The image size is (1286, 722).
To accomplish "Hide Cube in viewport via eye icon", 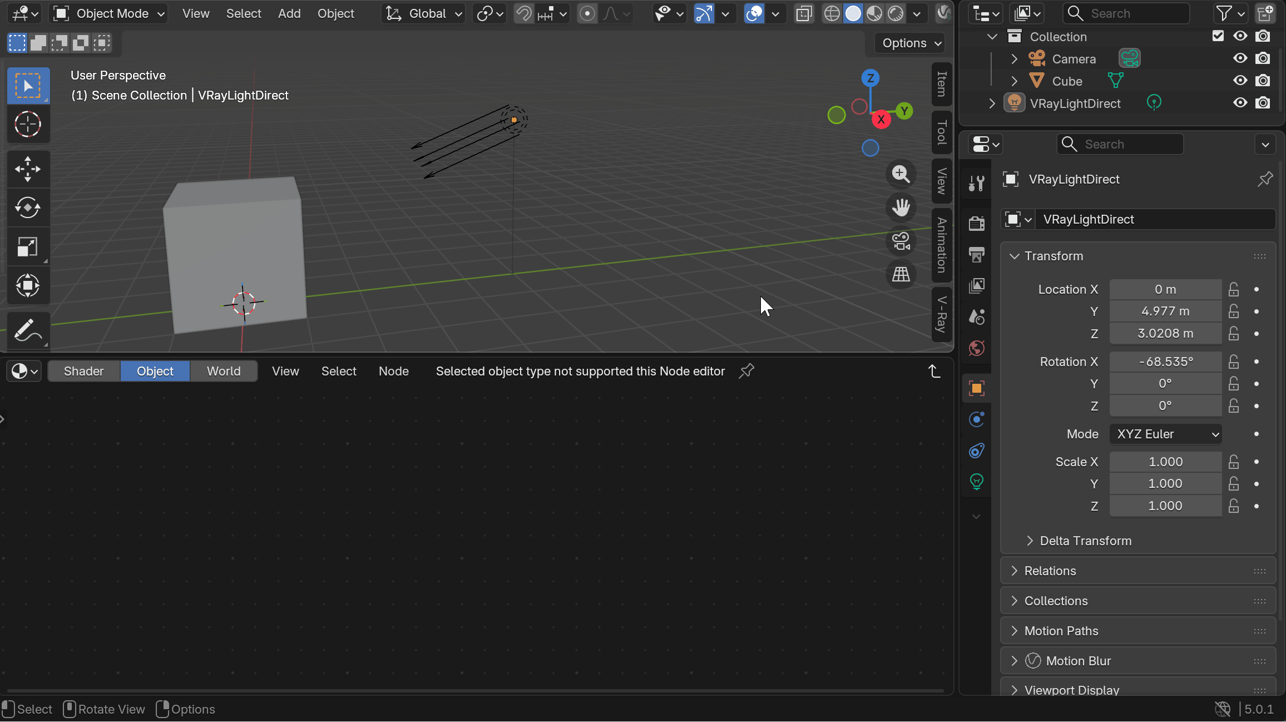I will (1240, 81).
